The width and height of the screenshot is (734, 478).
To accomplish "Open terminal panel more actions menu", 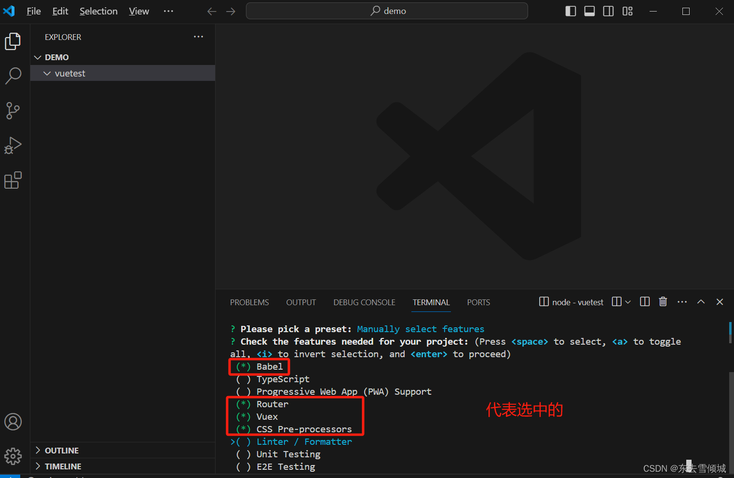I will 682,302.
